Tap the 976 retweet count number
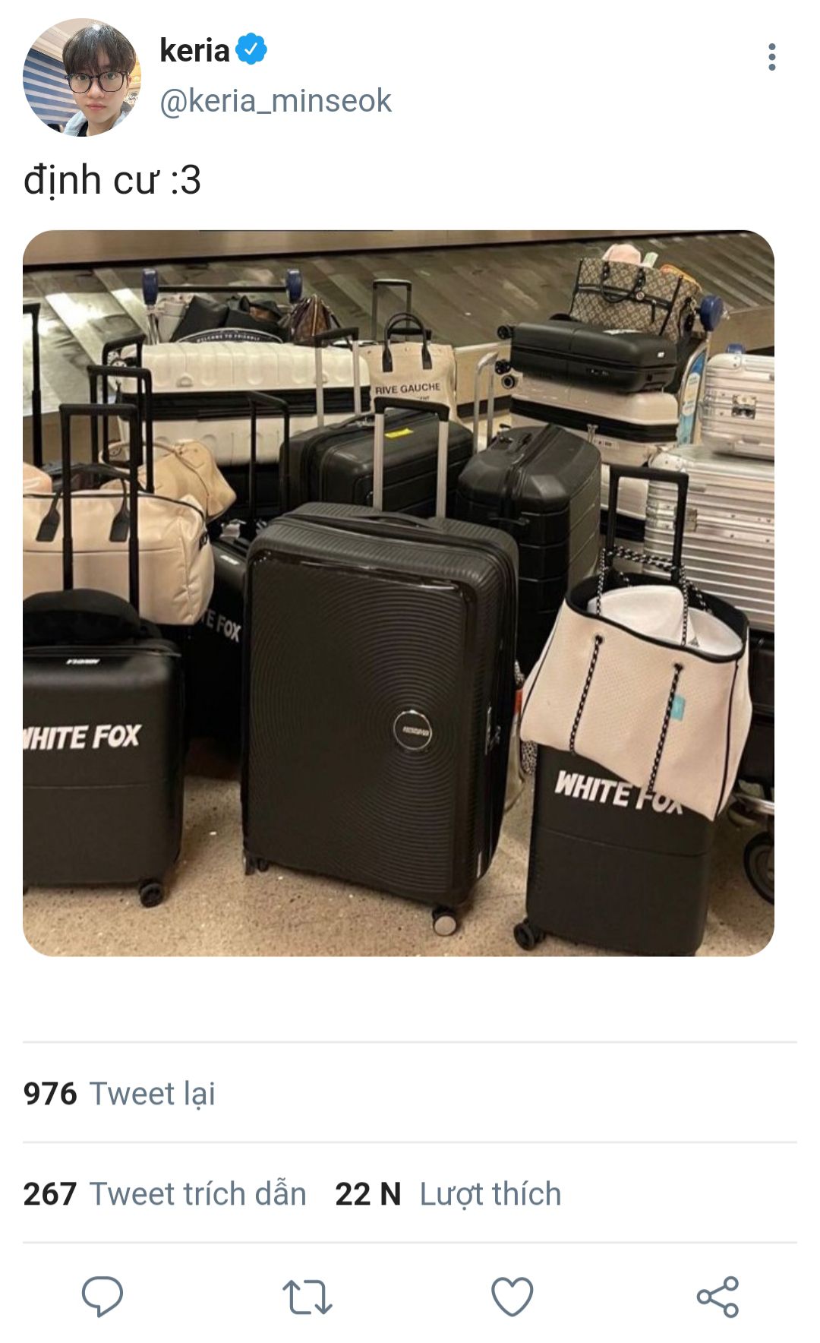Image resolution: width=820 pixels, height=1343 pixels. [50, 1094]
